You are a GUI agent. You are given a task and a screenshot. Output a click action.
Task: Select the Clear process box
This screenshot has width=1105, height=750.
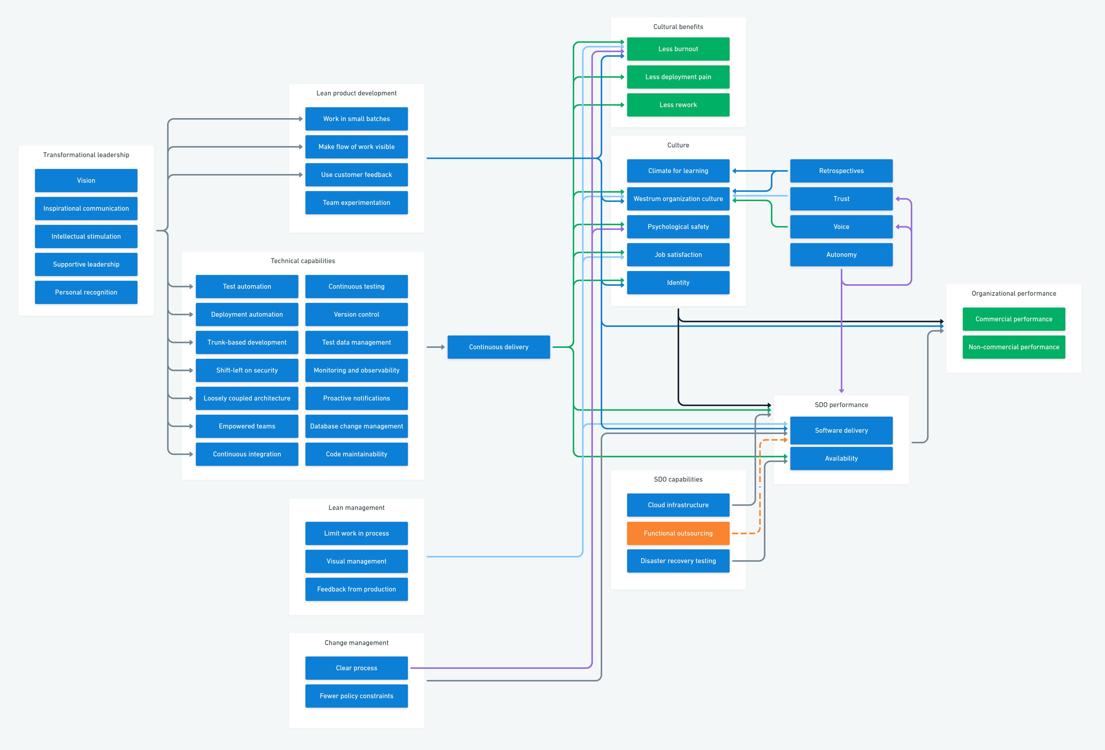pos(357,668)
